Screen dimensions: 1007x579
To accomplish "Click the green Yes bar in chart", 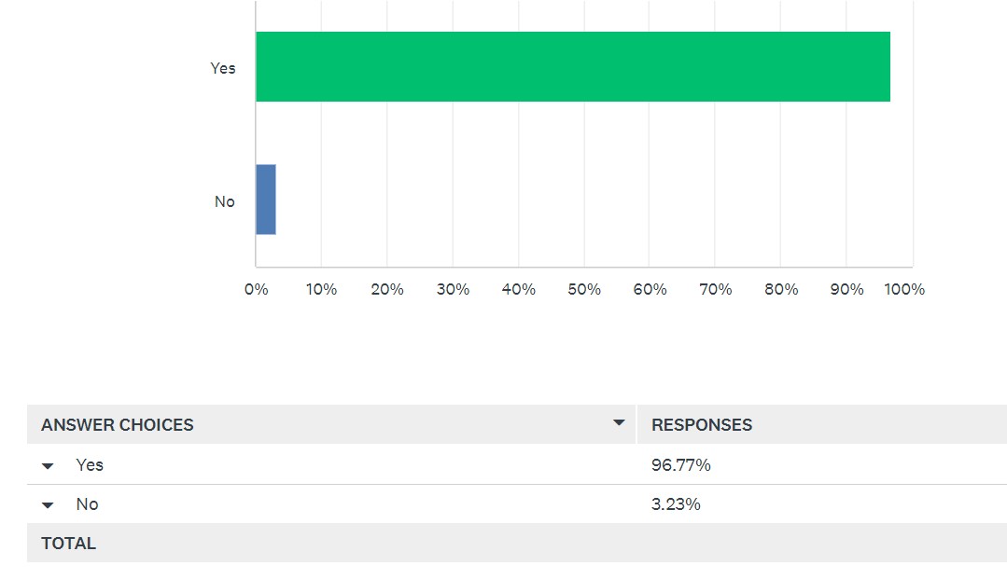I will (573, 67).
